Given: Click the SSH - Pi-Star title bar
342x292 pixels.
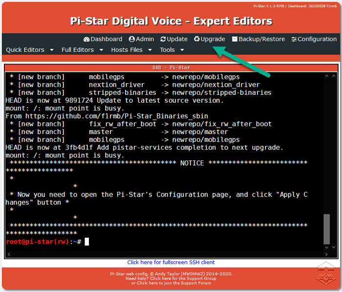Looking at the screenshot, I should 171,67.
